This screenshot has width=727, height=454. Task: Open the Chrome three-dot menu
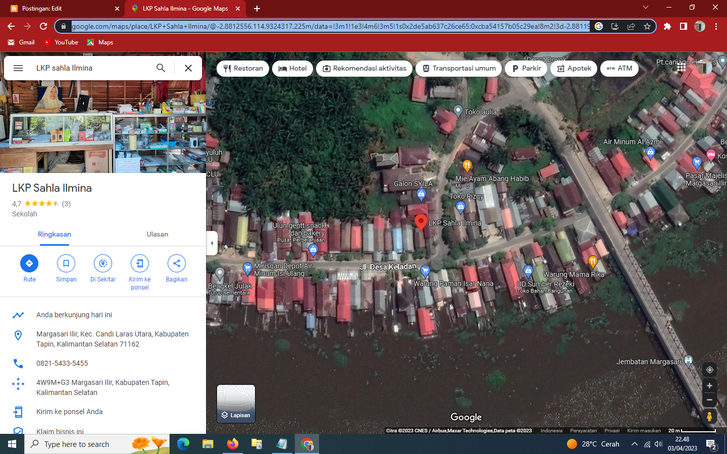[x=716, y=26]
